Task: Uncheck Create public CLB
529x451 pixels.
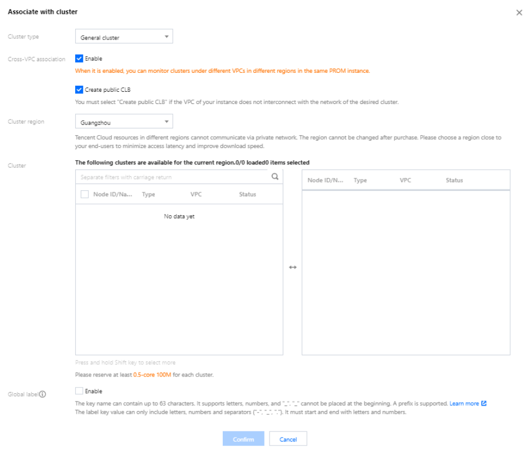Action: pos(79,90)
